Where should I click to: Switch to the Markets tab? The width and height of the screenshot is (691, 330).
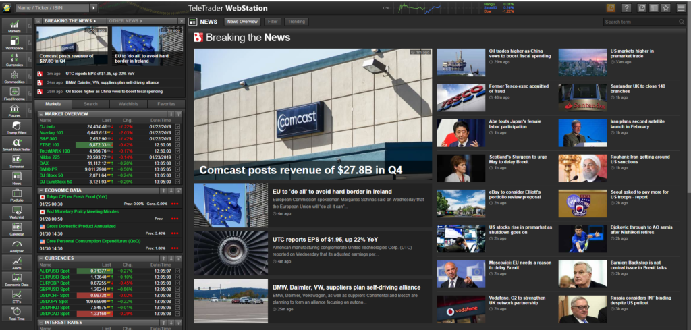click(x=53, y=104)
